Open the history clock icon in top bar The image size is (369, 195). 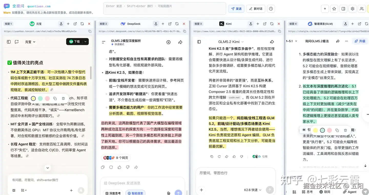271,9
